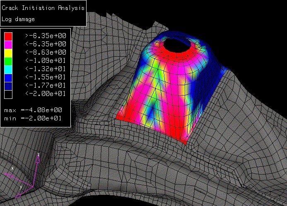The height and width of the screenshot is (206, 287).
Task: Click the green legend color swatch
Action: (x=8, y=61)
